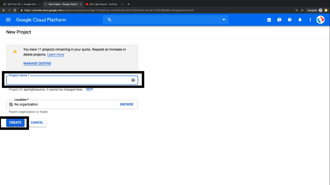Screen dimensions: 330x185
Task: Go back in browser
Action: [4, 10]
